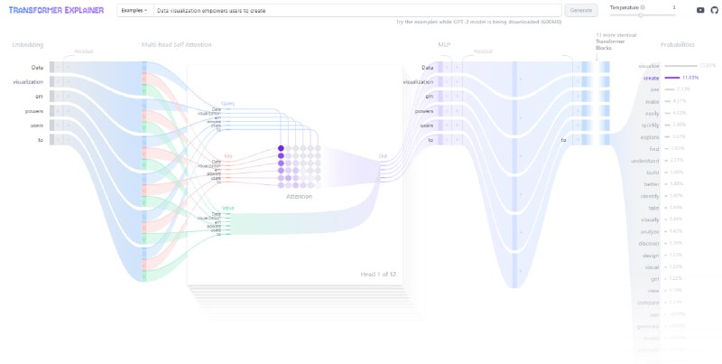Click the 11.03% purple probability bar
Screen dimensions: 722x364
[x=672, y=78]
